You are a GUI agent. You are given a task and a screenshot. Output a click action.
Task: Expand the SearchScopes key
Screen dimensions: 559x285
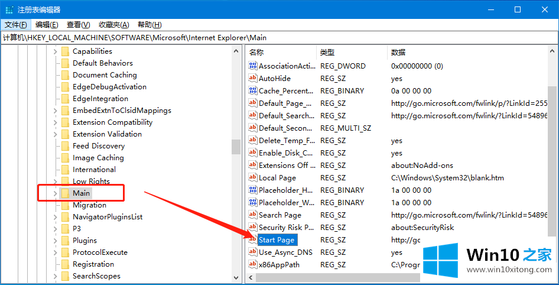click(56, 276)
